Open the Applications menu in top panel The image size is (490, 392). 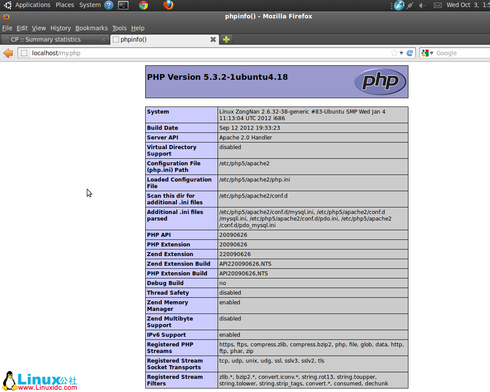click(33, 5)
